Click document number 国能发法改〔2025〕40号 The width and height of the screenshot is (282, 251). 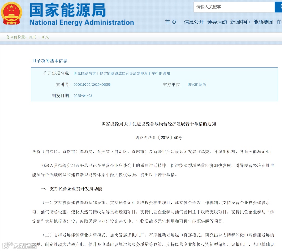pyautogui.click(x=159, y=138)
